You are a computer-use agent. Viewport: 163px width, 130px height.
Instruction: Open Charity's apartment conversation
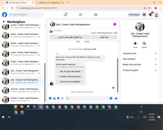(x=22, y=99)
